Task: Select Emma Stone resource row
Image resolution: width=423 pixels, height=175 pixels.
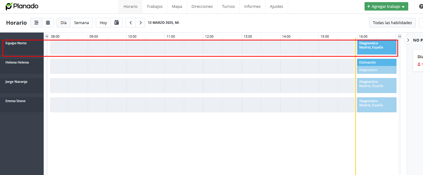Action: tap(22, 105)
